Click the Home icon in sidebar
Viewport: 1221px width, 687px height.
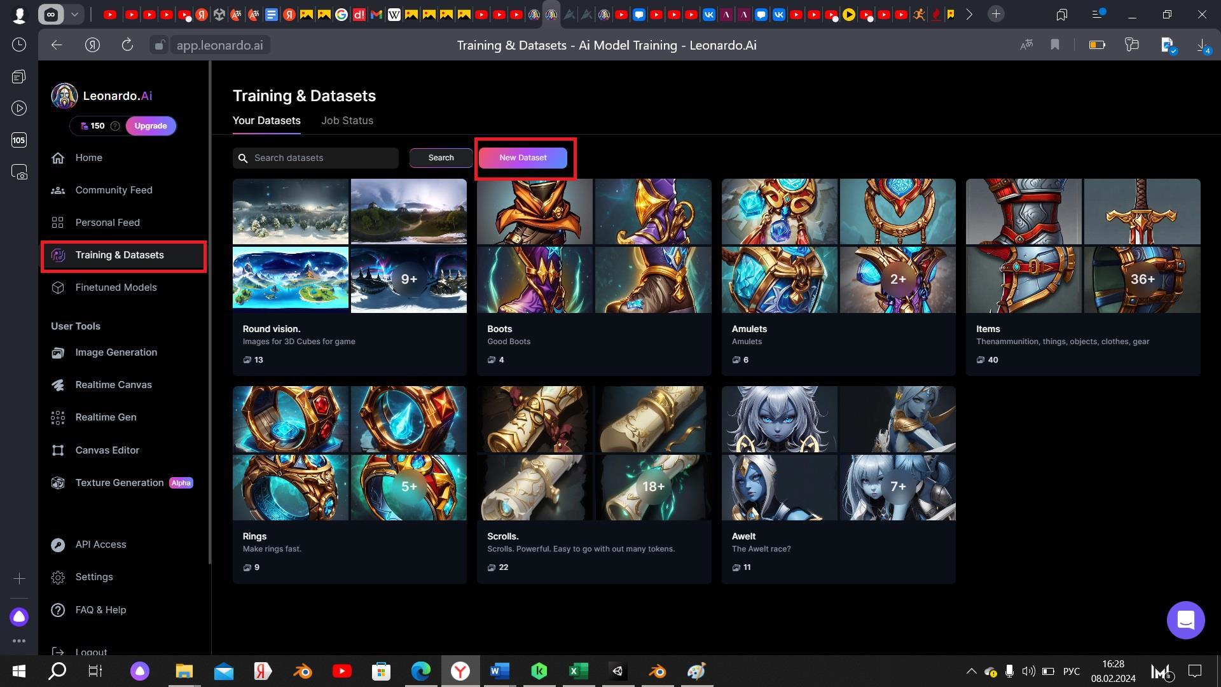pyautogui.click(x=58, y=158)
